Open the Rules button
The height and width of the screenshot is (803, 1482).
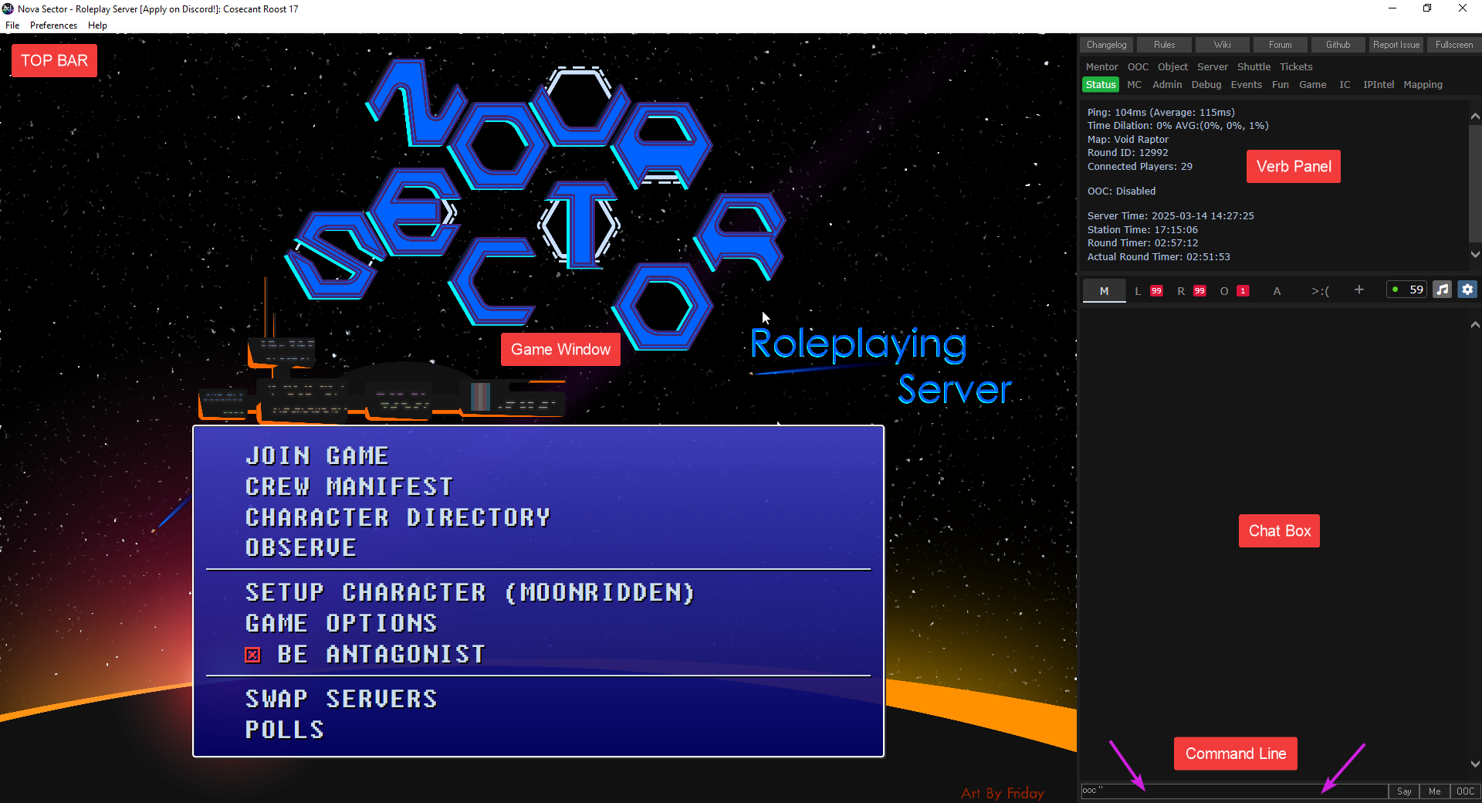click(1164, 45)
